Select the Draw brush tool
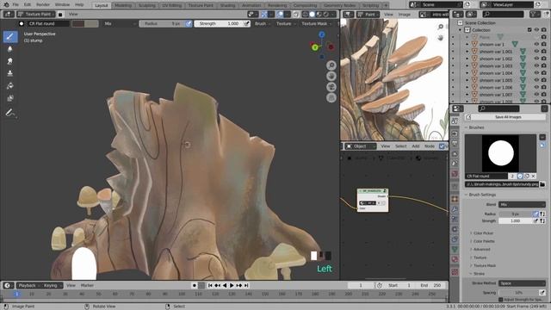The width and height of the screenshot is (551, 310). 10,36
